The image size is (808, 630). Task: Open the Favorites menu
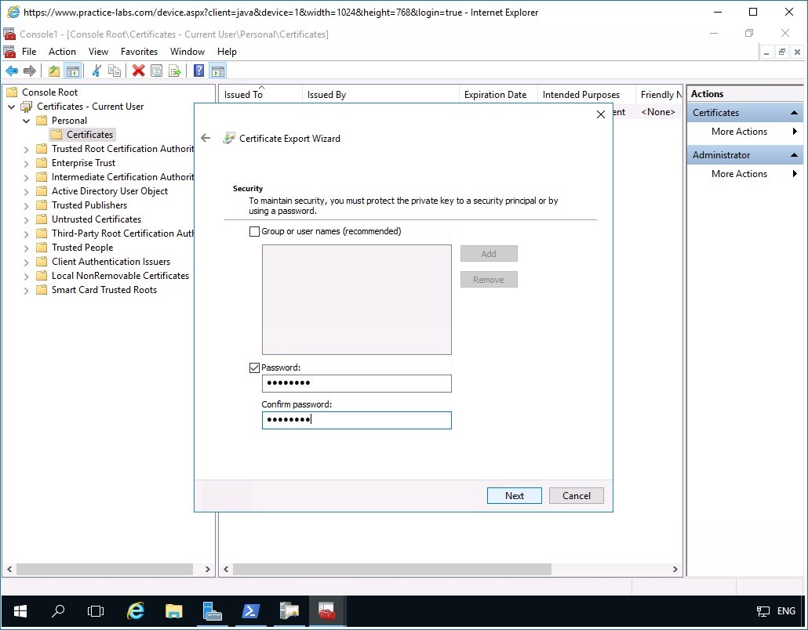(x=139, y=52)
